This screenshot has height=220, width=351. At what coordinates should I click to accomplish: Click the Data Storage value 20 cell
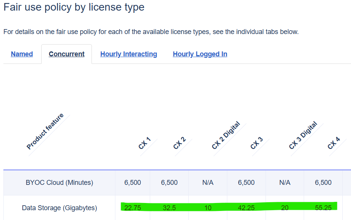(285, 208)
